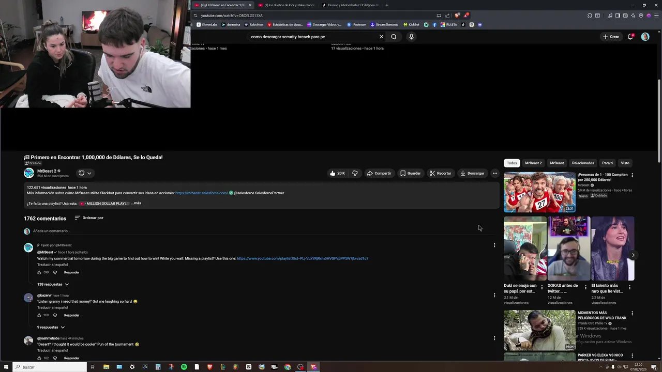Like the pinned @MrBeast comment

coord(39,272)
